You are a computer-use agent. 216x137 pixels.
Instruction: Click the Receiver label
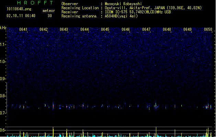point(70,12)
